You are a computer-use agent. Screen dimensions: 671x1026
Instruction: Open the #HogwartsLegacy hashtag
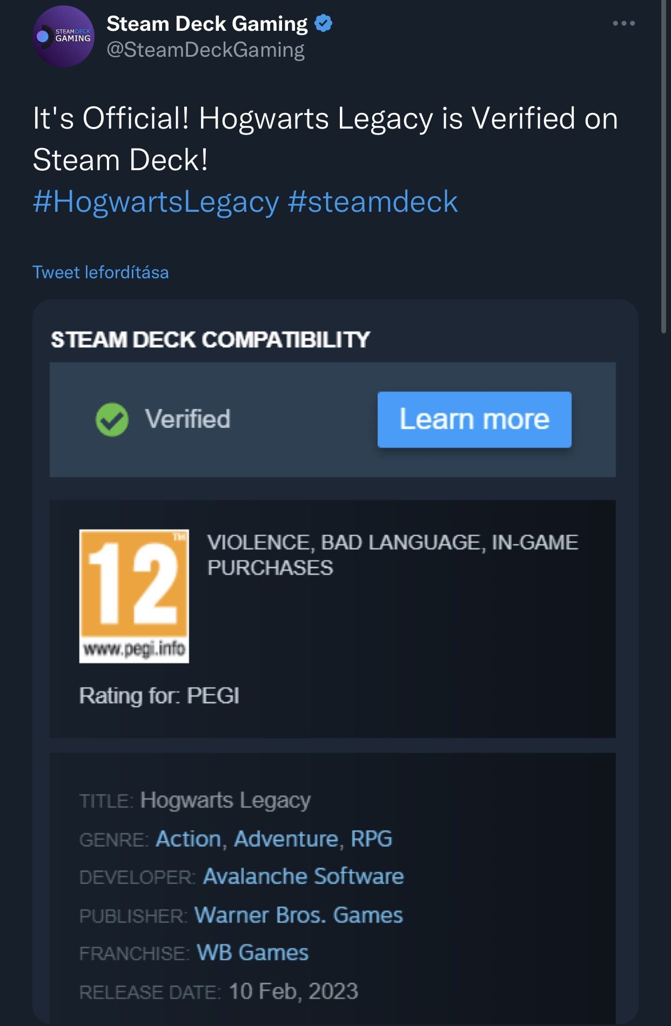click(156, 202)
